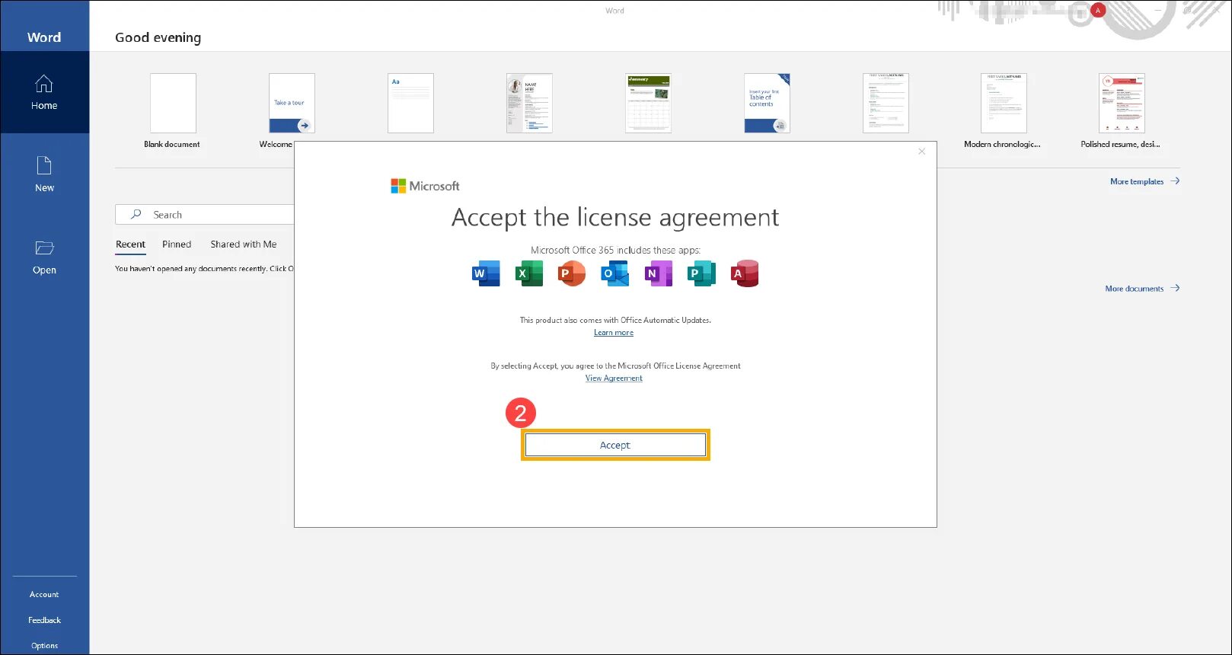The width and height of the screenshot is (1232, 655).
Task: Select the resume template left of Modern chronological
Action: tap(886, 104)
